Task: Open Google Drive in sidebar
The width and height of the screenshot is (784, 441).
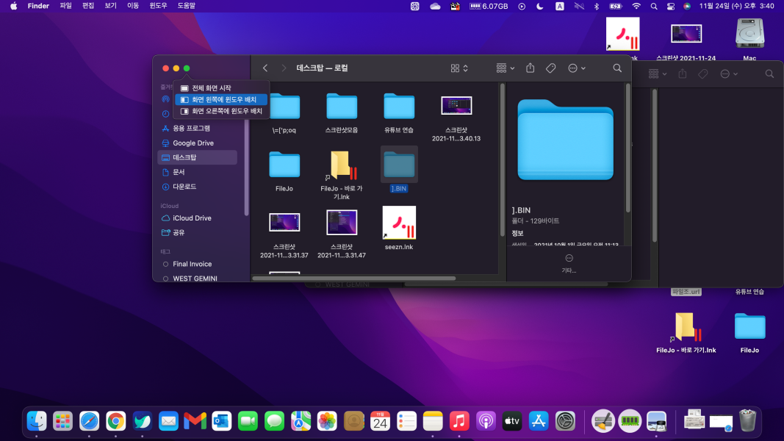Action: (197, 143)
